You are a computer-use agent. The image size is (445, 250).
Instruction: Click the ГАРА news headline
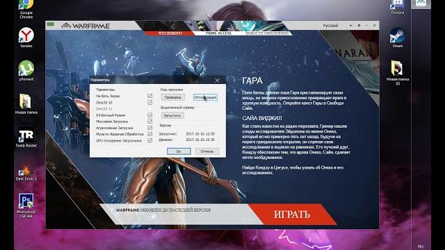tap(252, 81)
